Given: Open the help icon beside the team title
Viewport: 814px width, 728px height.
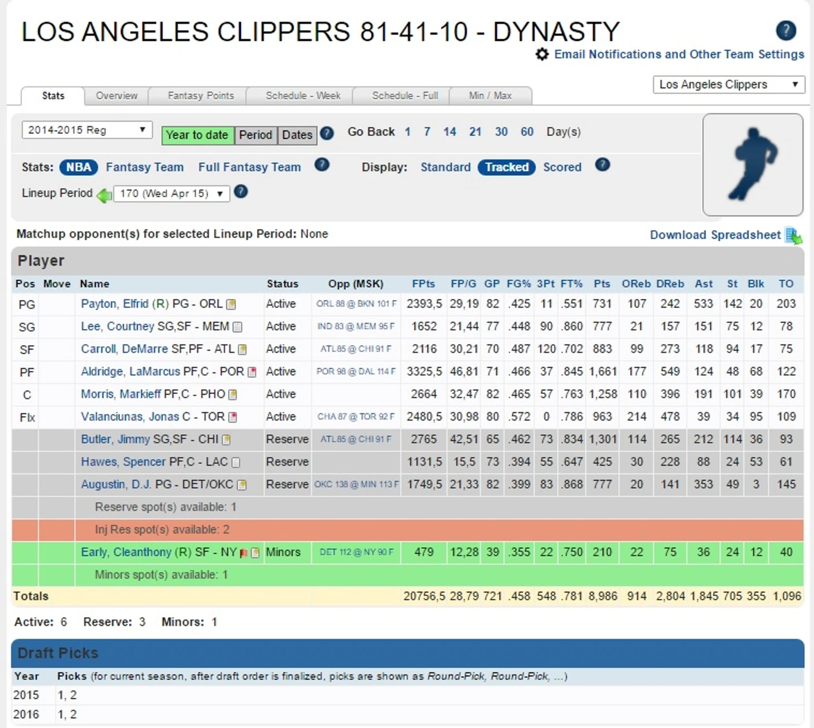Looking at the screenshot, I should point(786,30).
